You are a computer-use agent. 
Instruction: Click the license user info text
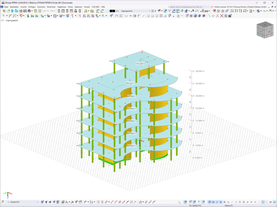tap(240, 7)
